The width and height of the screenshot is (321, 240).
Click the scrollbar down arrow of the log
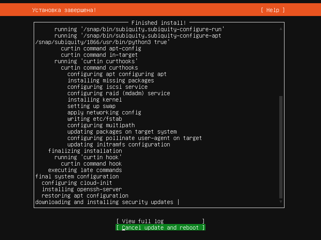[281, 202]
